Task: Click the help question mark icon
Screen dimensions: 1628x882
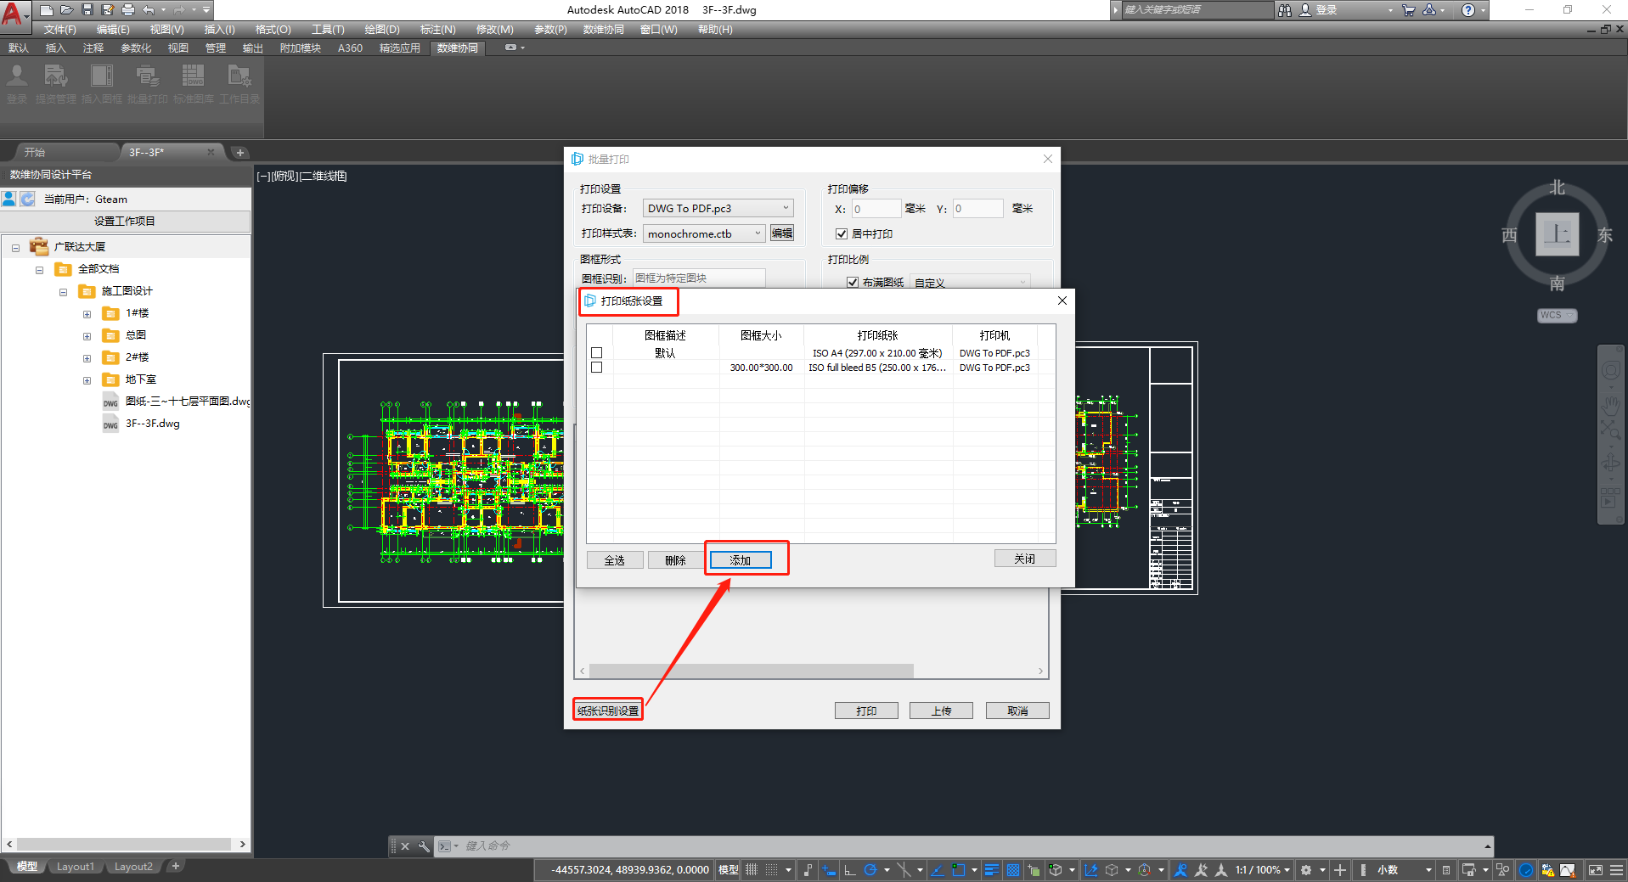Action: pos(1467,10)
